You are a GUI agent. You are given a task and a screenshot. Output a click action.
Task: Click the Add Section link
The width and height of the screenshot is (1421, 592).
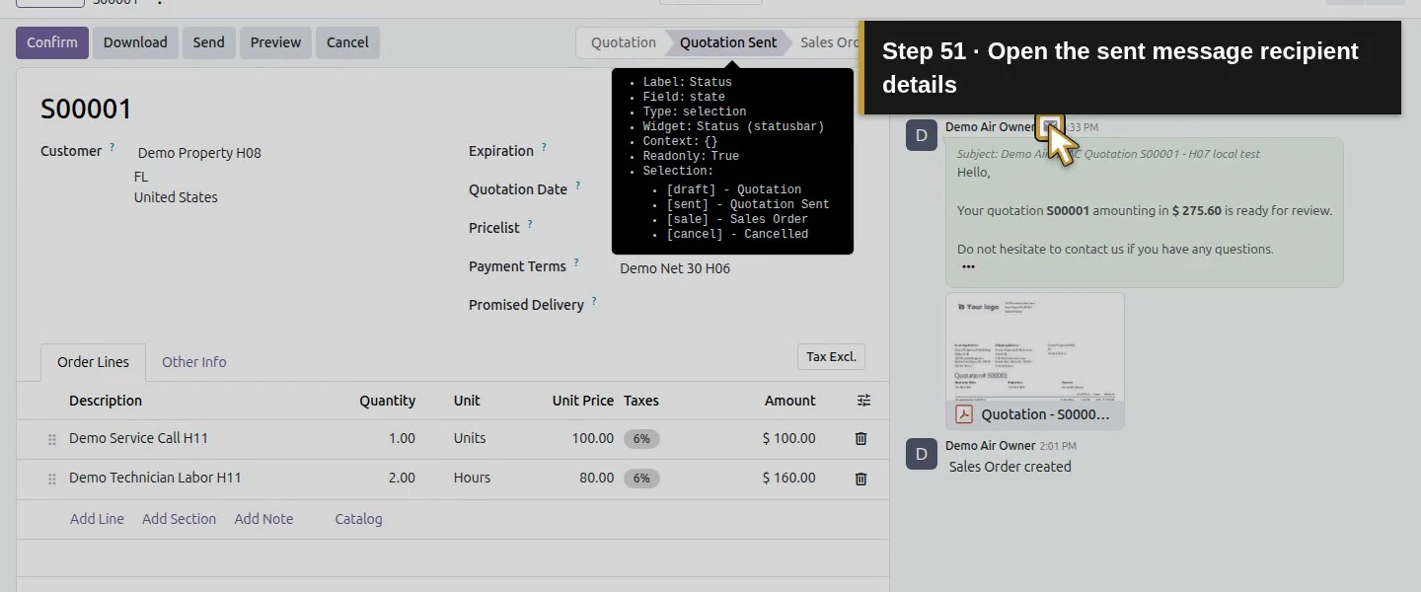(x=179, y=519)
